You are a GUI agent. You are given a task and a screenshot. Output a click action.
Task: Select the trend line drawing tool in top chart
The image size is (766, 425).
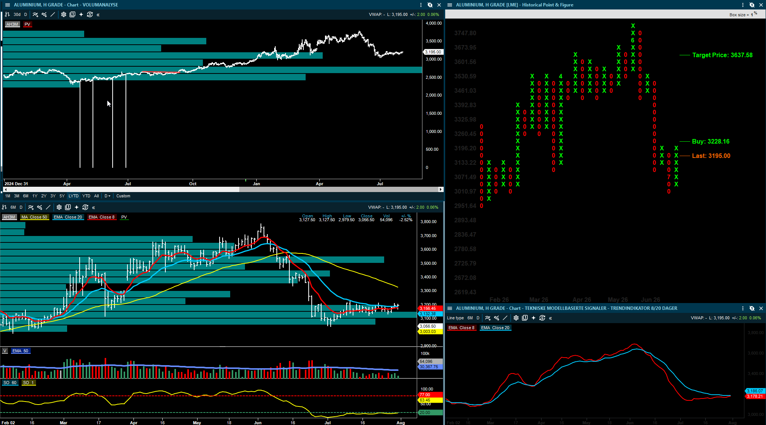53,14
